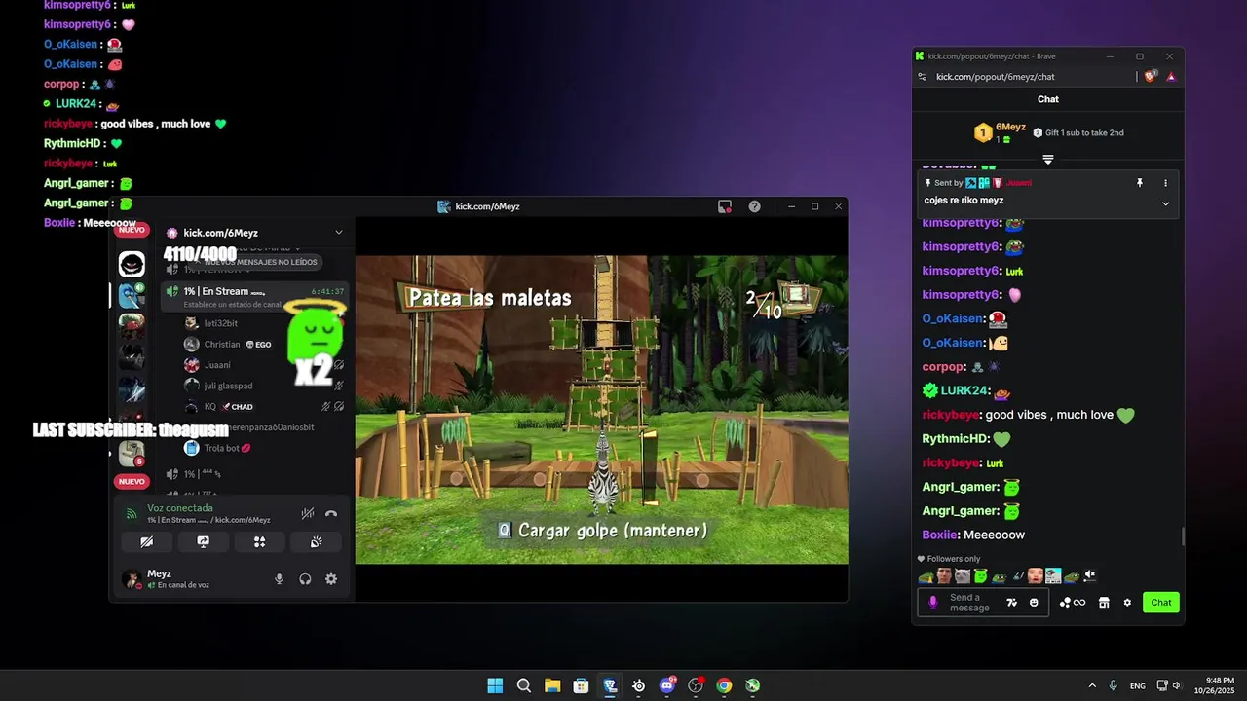Click the 6Meyz top gifter entry
Image resolution: width=1247 pixels, height=701 pixels.
tap(1000, 132)
